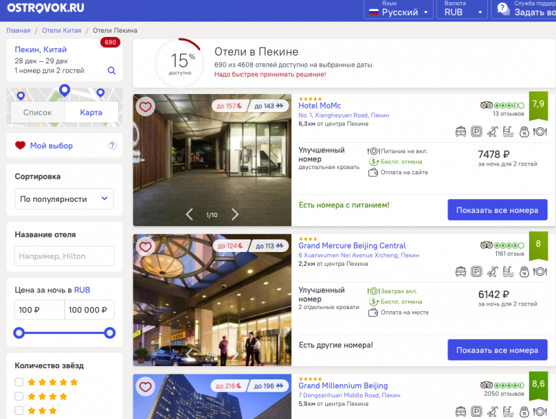Click the 6142 ₽ price for Grand Mercure
556x419 pixels.
(x=493, y=294)
